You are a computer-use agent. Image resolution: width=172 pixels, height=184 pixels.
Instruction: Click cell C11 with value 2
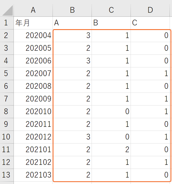click(x=111, y=150)
